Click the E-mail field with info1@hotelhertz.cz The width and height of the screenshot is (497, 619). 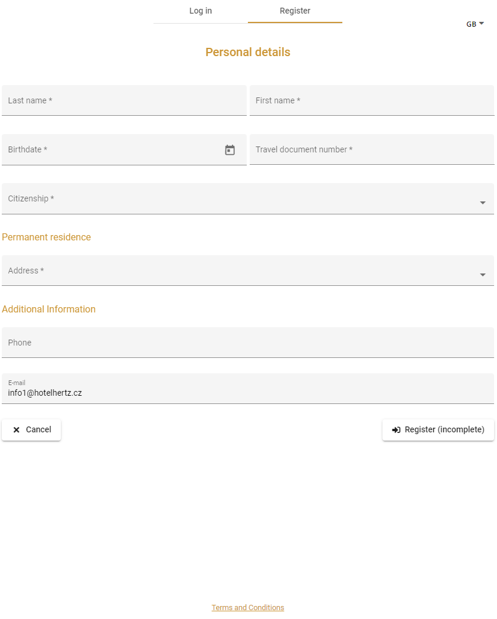click(x=248, y=389)
